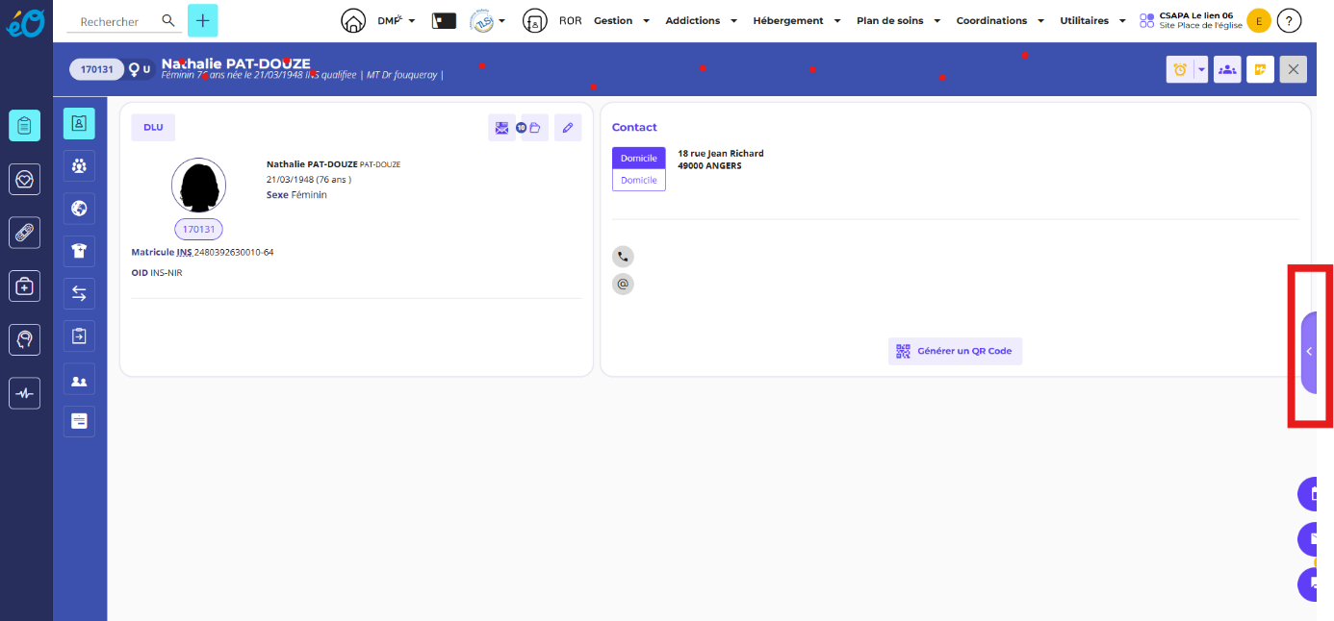Viewport: 1334px width, 621px height.
Task: Expand the right side panel chevron
Action: point(1309,352)
